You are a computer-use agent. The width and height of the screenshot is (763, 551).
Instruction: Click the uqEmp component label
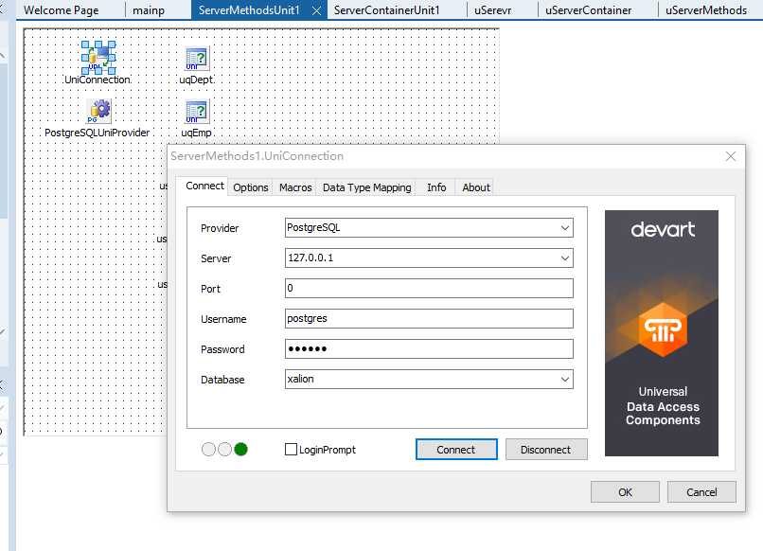coord(196,133)
